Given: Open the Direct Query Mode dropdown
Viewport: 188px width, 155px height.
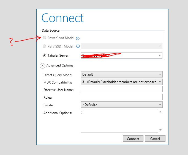Looking at the screenshot, I should [x=122, y=74].
